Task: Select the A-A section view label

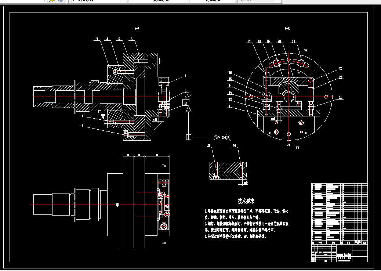Action: [x=137, y=29]
